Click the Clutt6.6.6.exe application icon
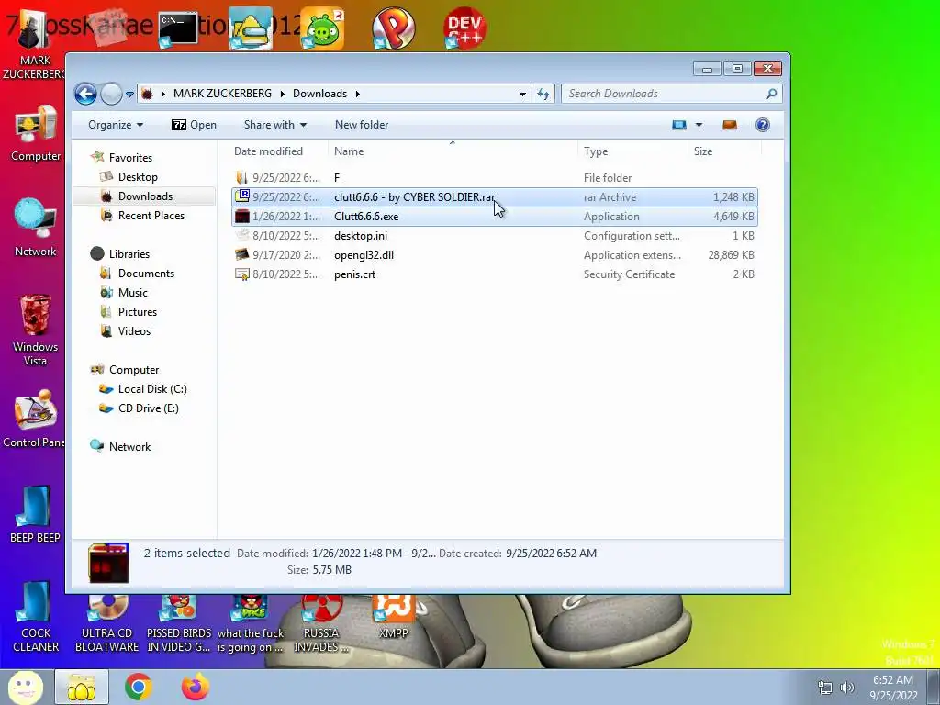 tap(242, 216)
